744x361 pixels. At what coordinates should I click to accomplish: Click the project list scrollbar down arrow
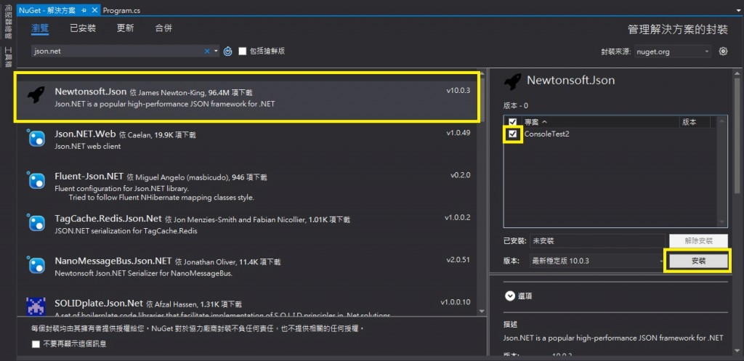pos(722,222)
